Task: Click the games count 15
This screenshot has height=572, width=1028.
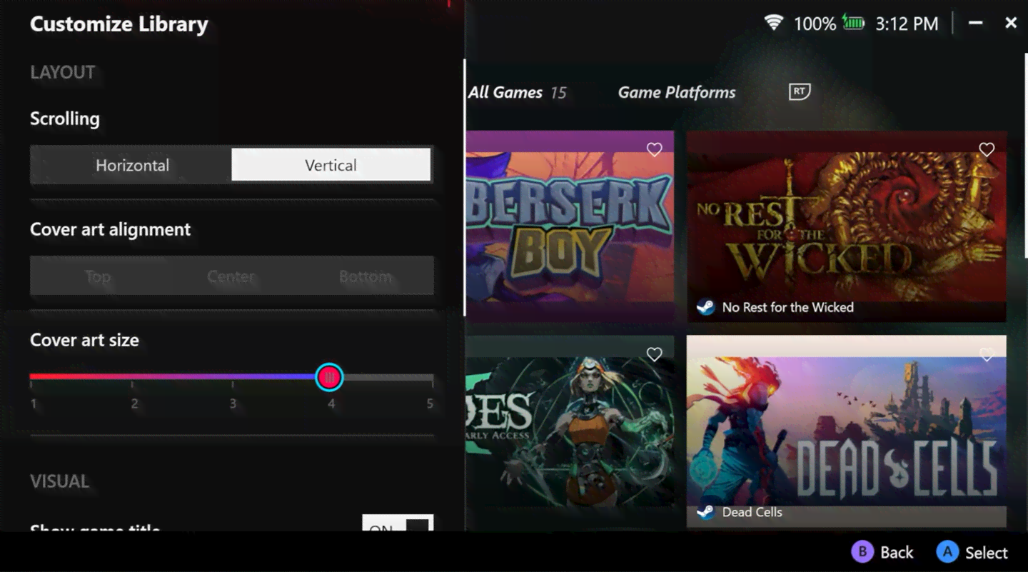Action: tap(558, 93)
